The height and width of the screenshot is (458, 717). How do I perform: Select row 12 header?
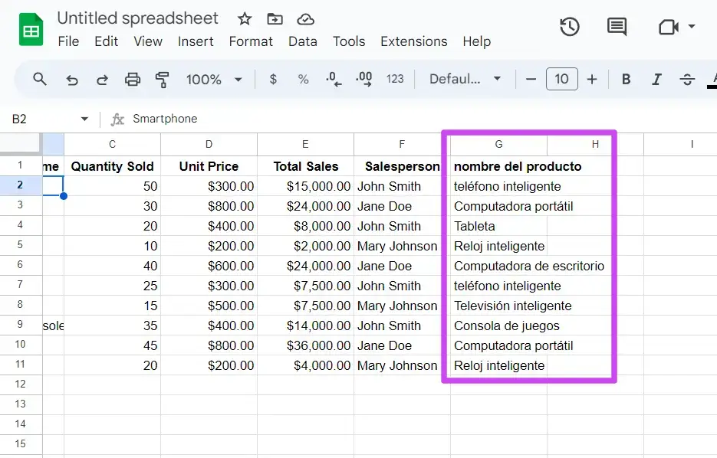tap(21, 384)
